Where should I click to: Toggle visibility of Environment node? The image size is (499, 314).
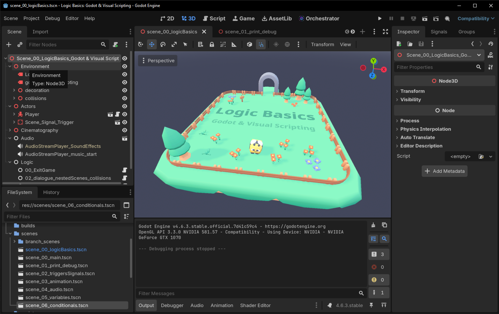[x=125, y=66]
